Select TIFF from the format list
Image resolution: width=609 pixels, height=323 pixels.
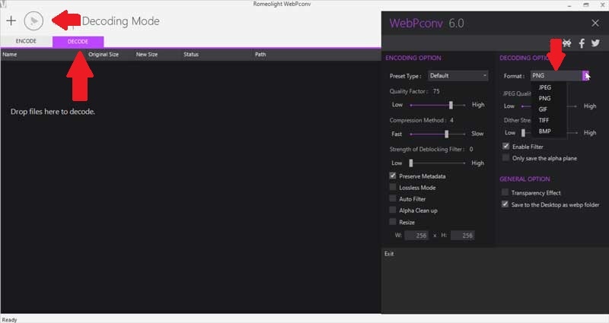(544, 120)
